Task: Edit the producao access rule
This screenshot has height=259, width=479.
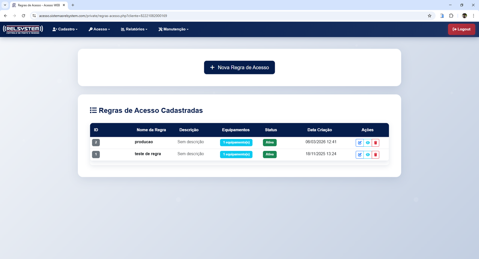Action: pos(360,143)
